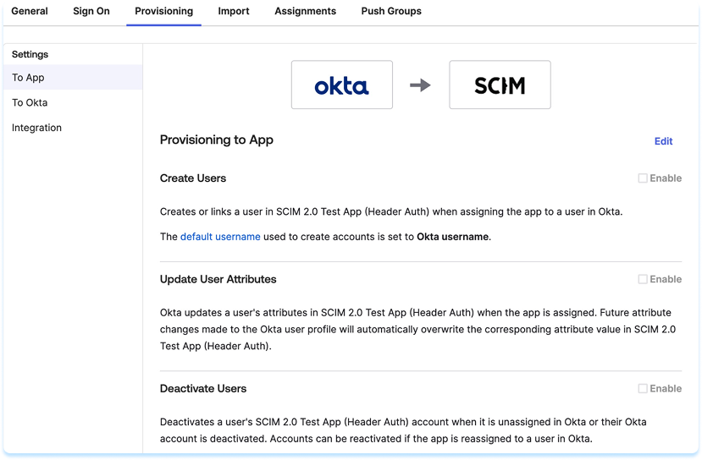Enable the Create Users checkbox
702x460 pixels.
pyautogui.click(x=643, y=178)
